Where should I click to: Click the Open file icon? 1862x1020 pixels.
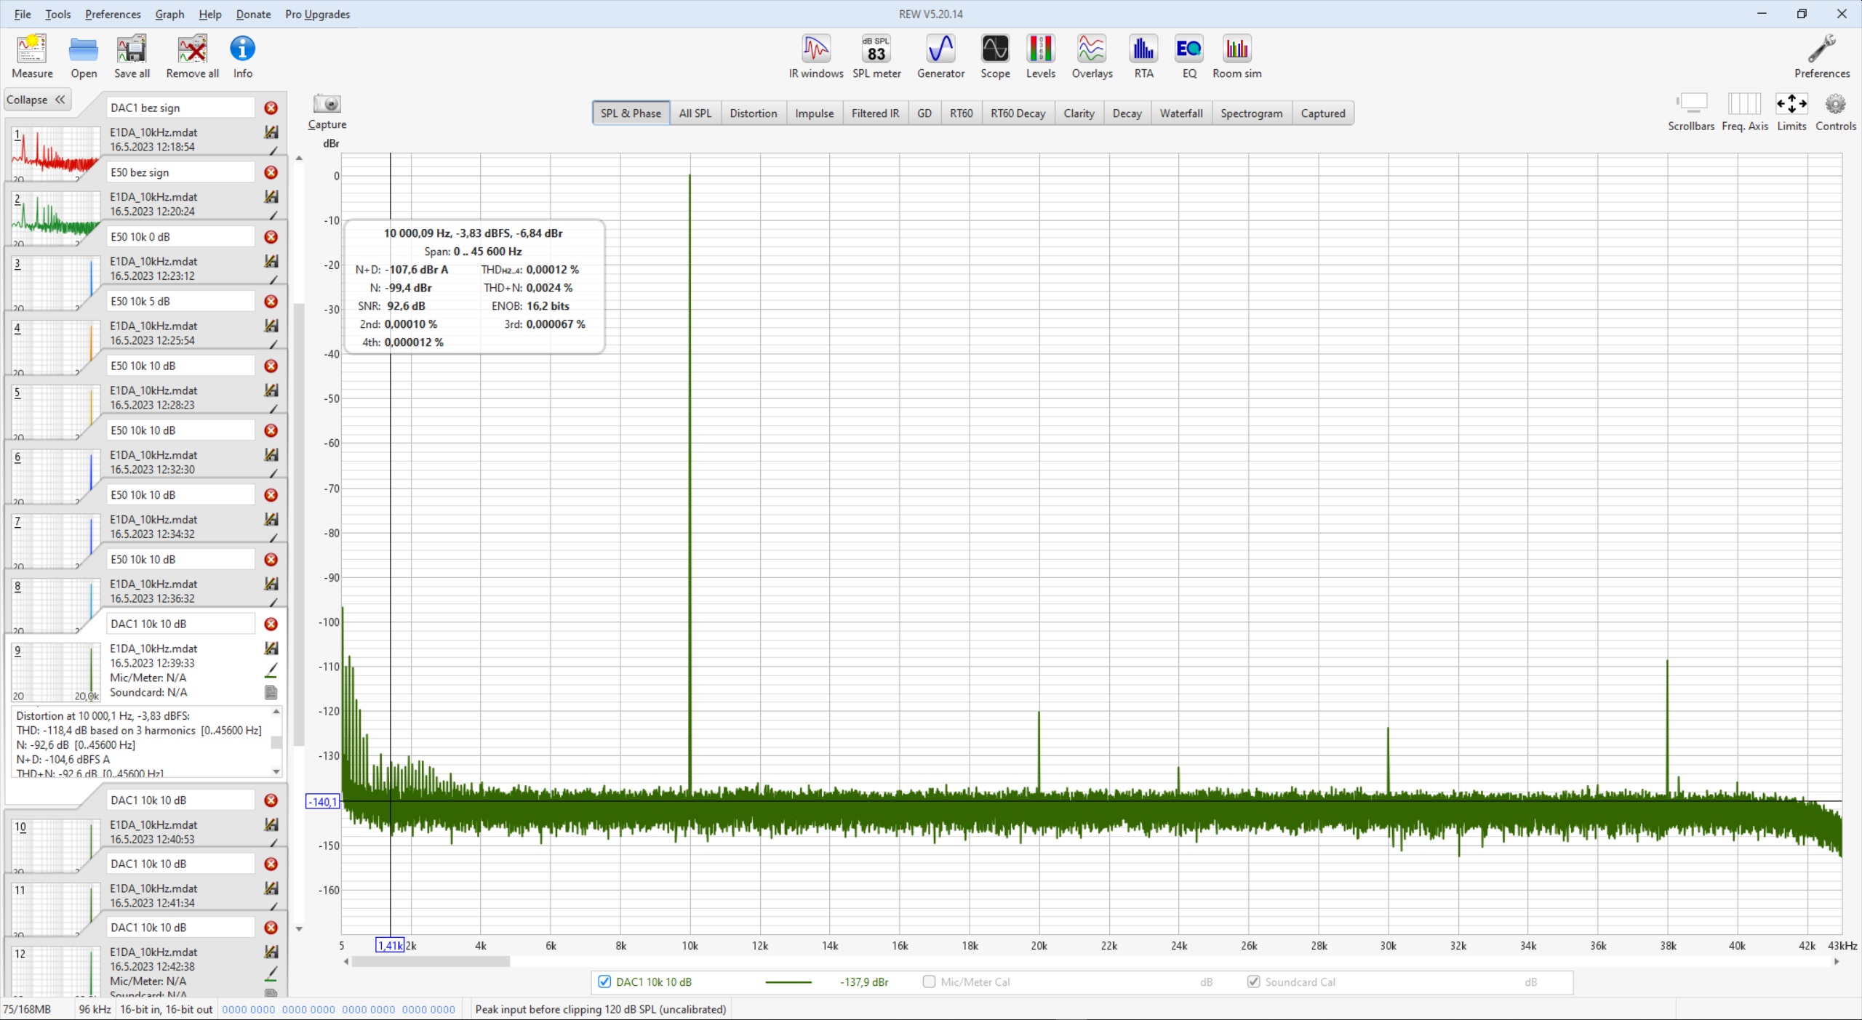point(84,56)
